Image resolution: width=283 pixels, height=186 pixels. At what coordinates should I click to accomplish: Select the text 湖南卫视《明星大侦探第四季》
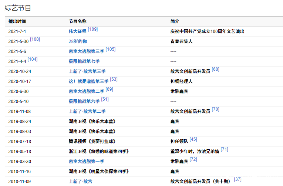click(99, 171)
